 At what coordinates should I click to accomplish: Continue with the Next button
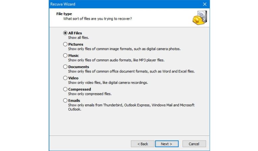click(x=167, y=144)
